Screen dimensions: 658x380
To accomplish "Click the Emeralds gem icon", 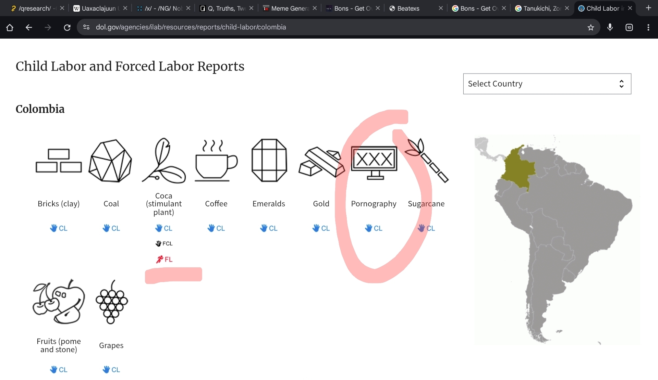I will (269, 161).
